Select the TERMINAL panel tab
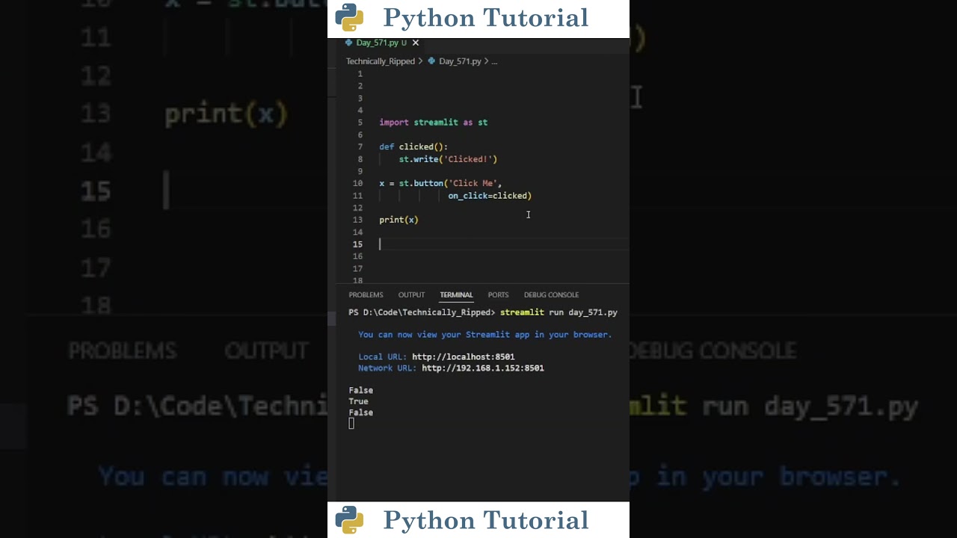 click(456, 294)
